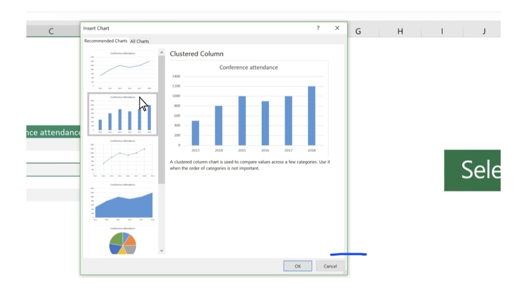Click the Clustered Column heading
Viewport: 527px width, 307px height.
coord(197,54)
